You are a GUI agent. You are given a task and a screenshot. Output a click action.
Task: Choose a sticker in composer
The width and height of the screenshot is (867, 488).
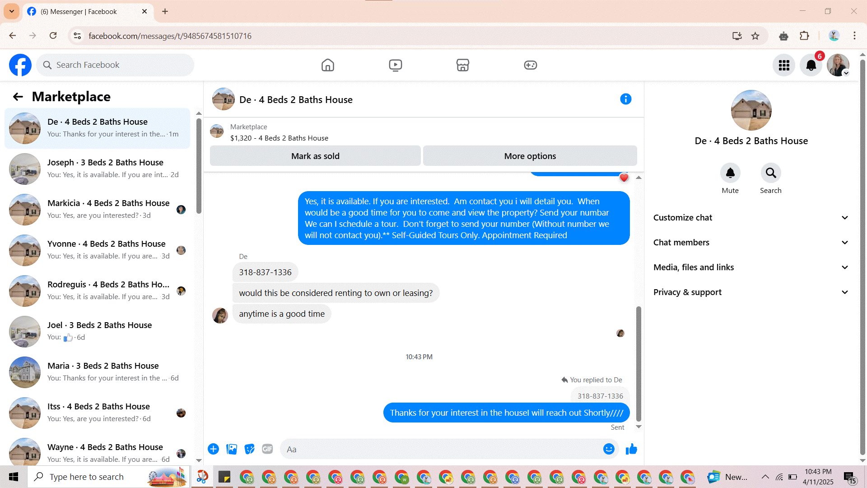pos(250,449)
